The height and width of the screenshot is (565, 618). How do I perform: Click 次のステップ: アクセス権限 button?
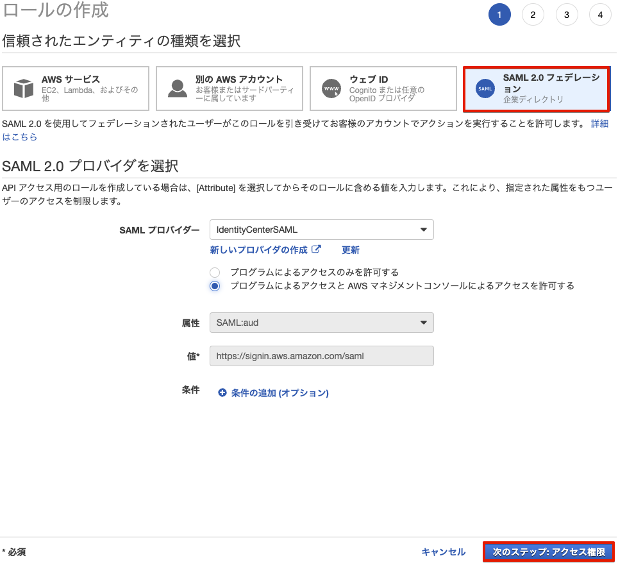548,550
